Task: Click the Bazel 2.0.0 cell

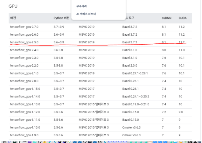Action: click(x=129, y=66)
